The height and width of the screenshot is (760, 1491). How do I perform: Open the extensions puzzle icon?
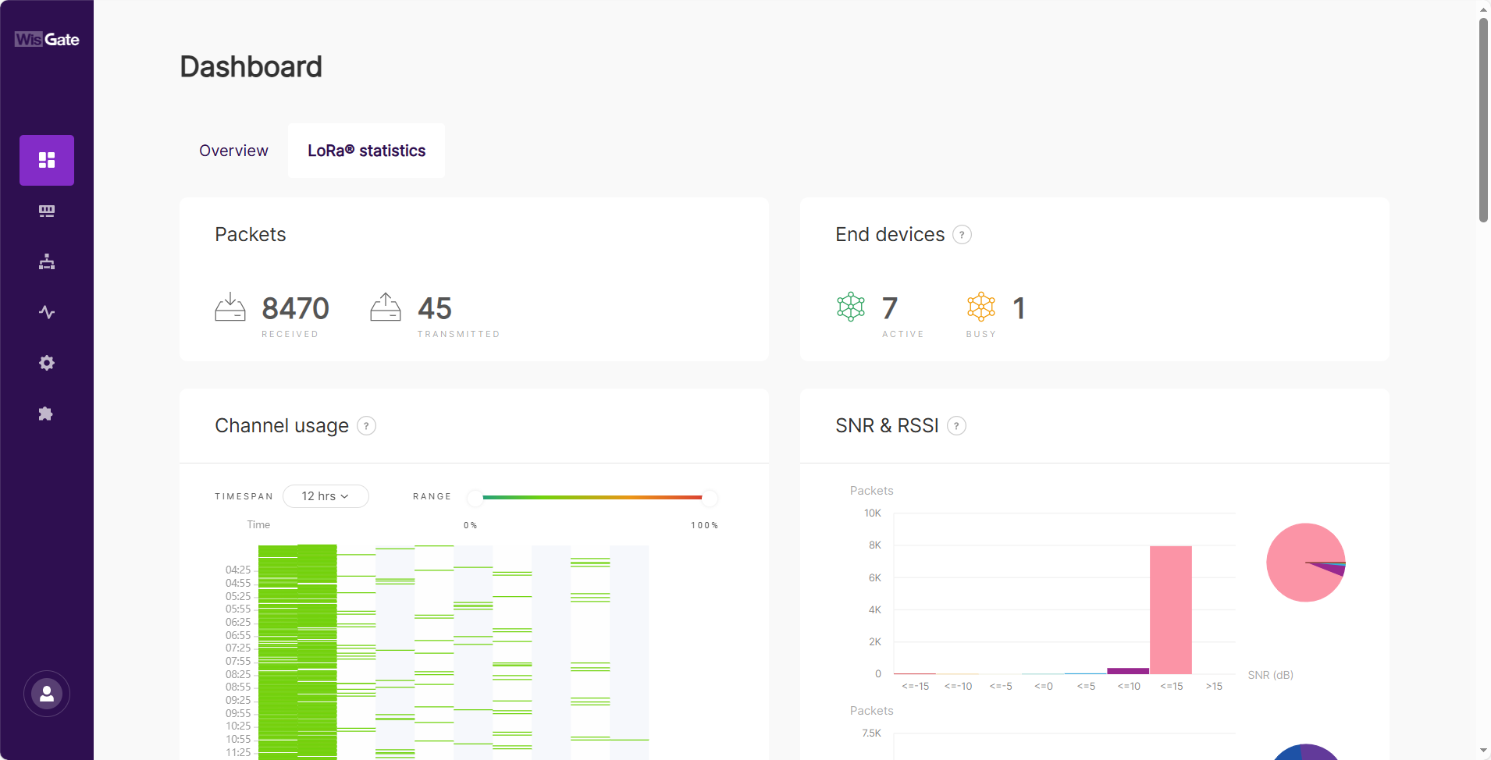[47, 414]
